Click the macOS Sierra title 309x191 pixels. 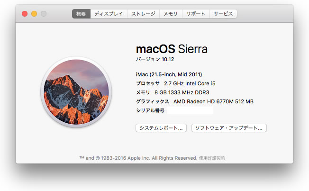pos(172,49)
